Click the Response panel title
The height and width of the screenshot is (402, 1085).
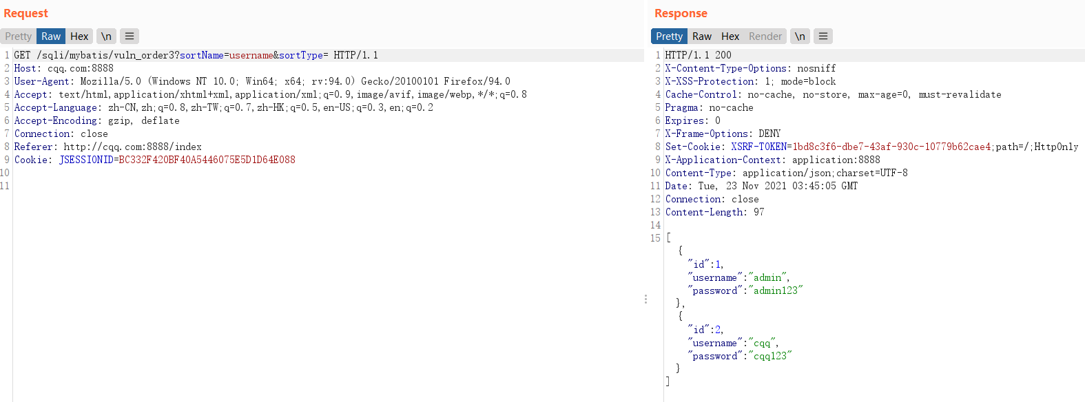click(x=681, y=13)
